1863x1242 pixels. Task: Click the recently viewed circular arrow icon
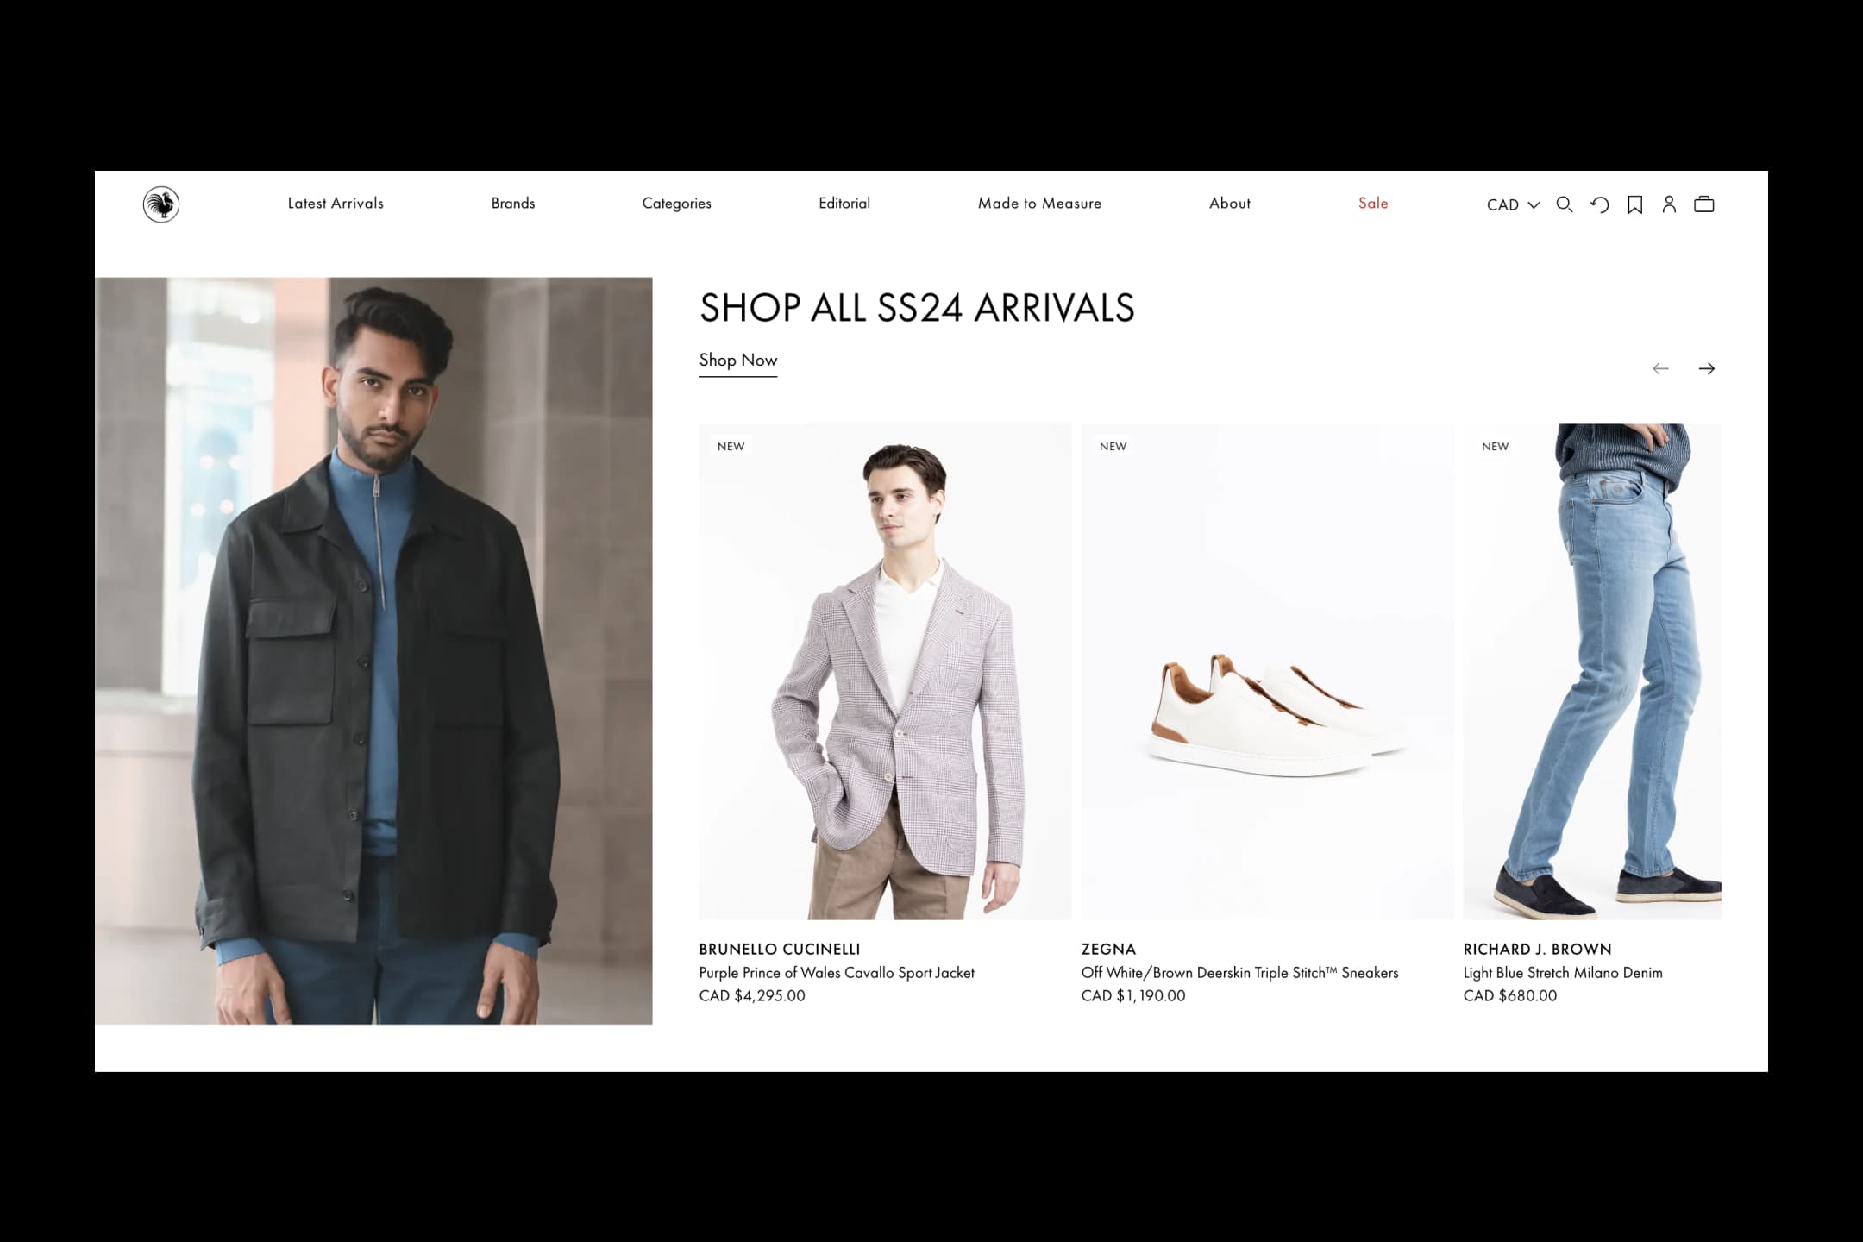[1599, 204]
